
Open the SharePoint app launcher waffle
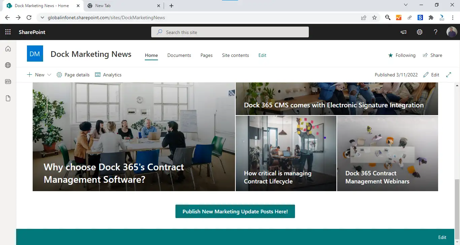8,32
